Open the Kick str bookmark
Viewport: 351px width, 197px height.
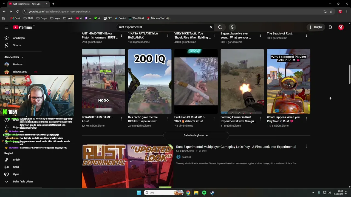(x=97, y=18)
